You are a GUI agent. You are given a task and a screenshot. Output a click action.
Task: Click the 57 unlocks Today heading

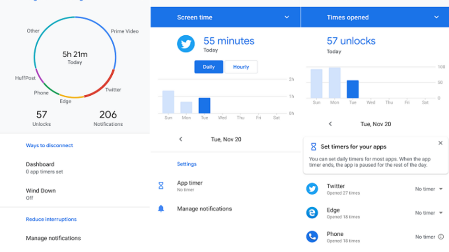coord(351,45)
